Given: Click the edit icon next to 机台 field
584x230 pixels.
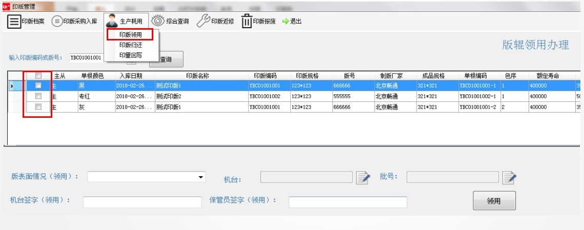Looking at the screenshot, I should [x=363, y=178].
